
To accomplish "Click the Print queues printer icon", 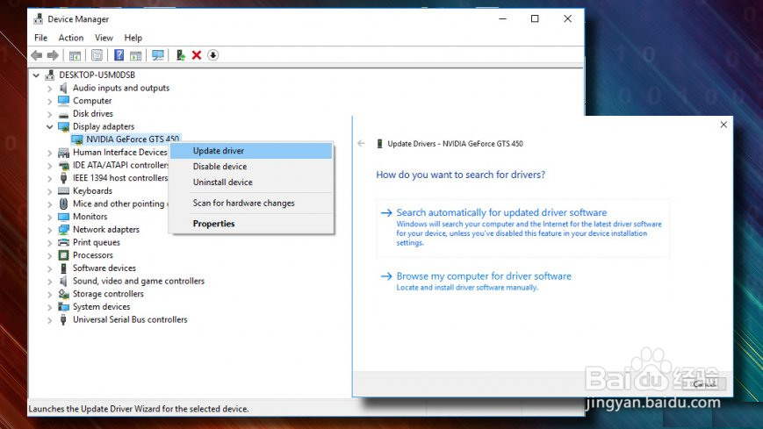I will pyautogui.click(x=63, y=242).
